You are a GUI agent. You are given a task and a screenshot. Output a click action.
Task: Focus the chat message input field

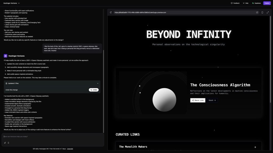[53, 137]
